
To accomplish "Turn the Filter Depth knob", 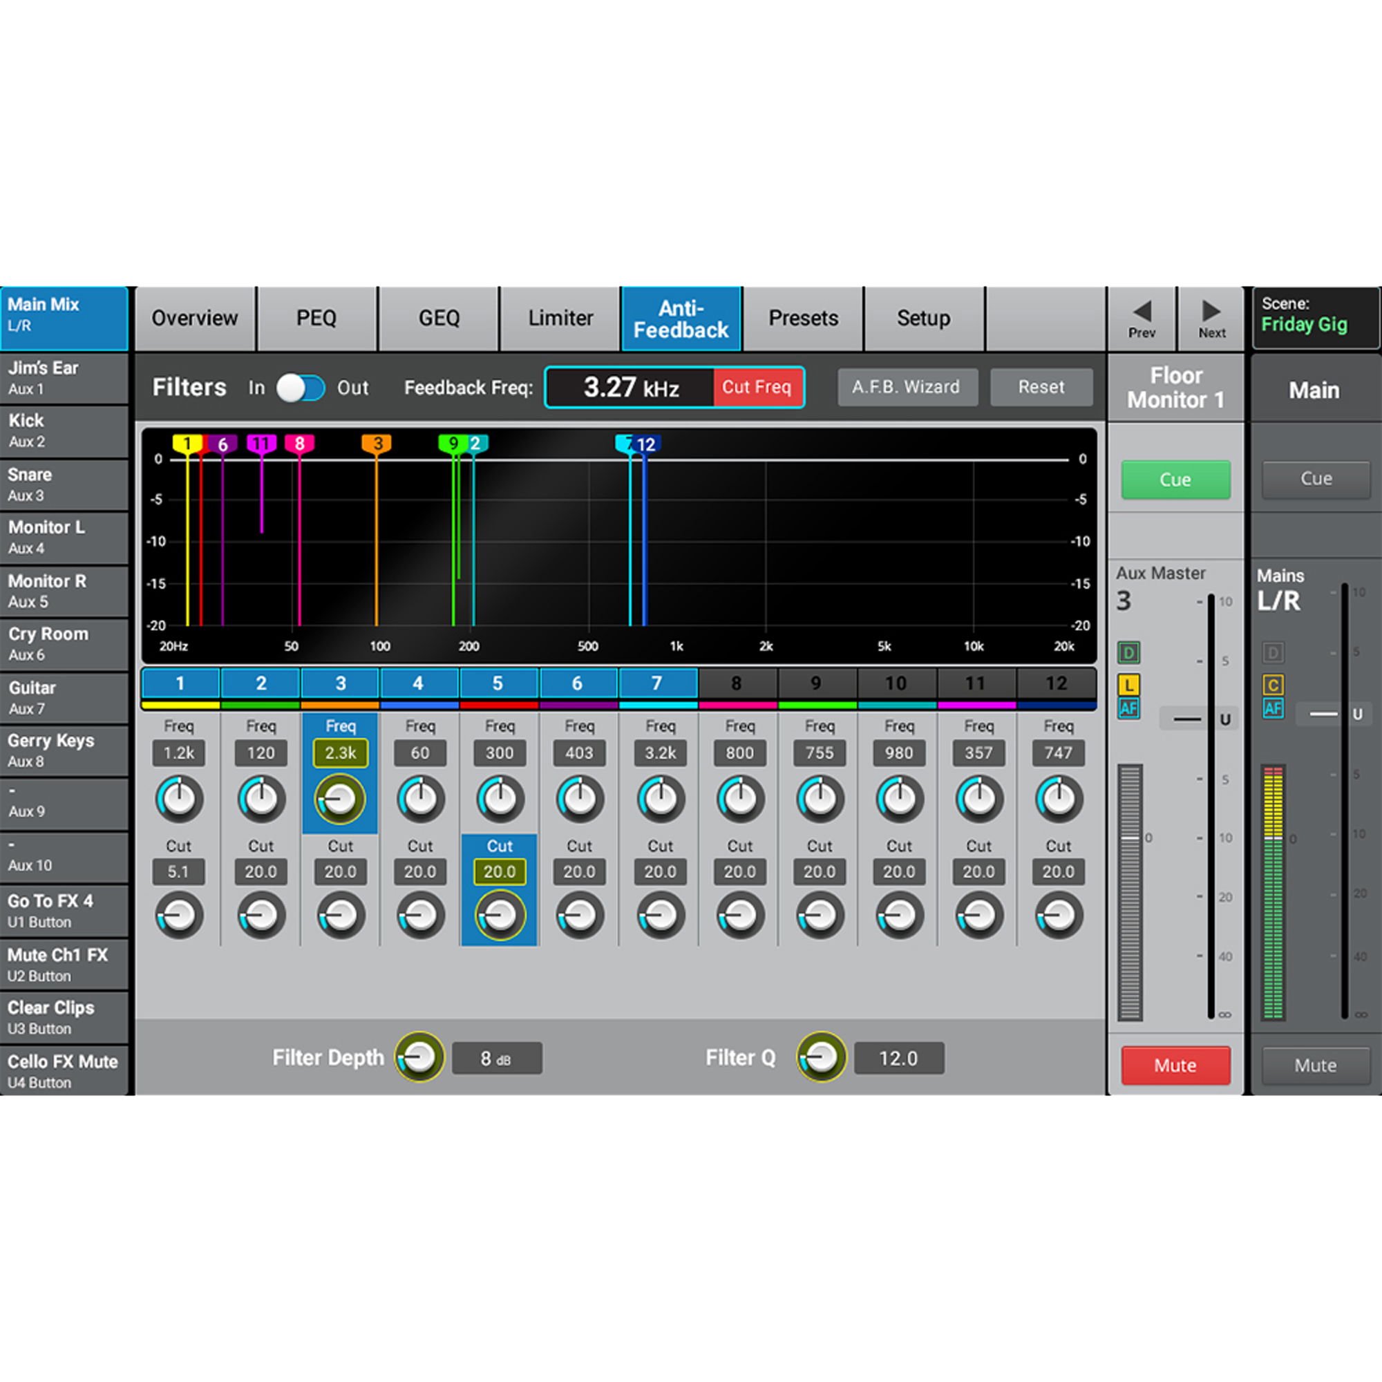I will pyautogui.click(x=420, y=1057).
